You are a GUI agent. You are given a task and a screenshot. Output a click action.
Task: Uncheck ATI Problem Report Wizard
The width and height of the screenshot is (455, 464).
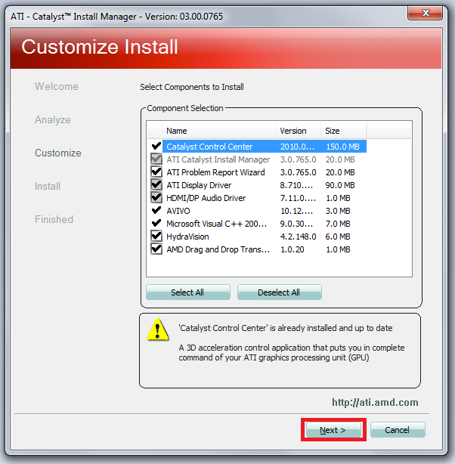point(156,172)
